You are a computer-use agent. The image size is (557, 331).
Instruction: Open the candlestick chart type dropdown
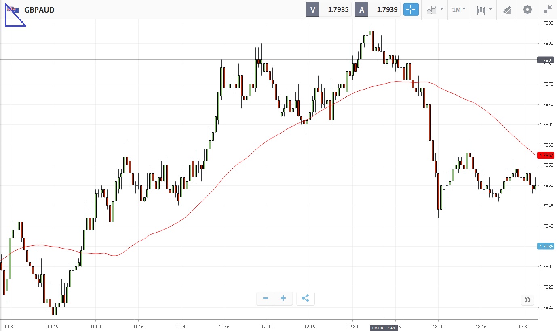[484, 10]
